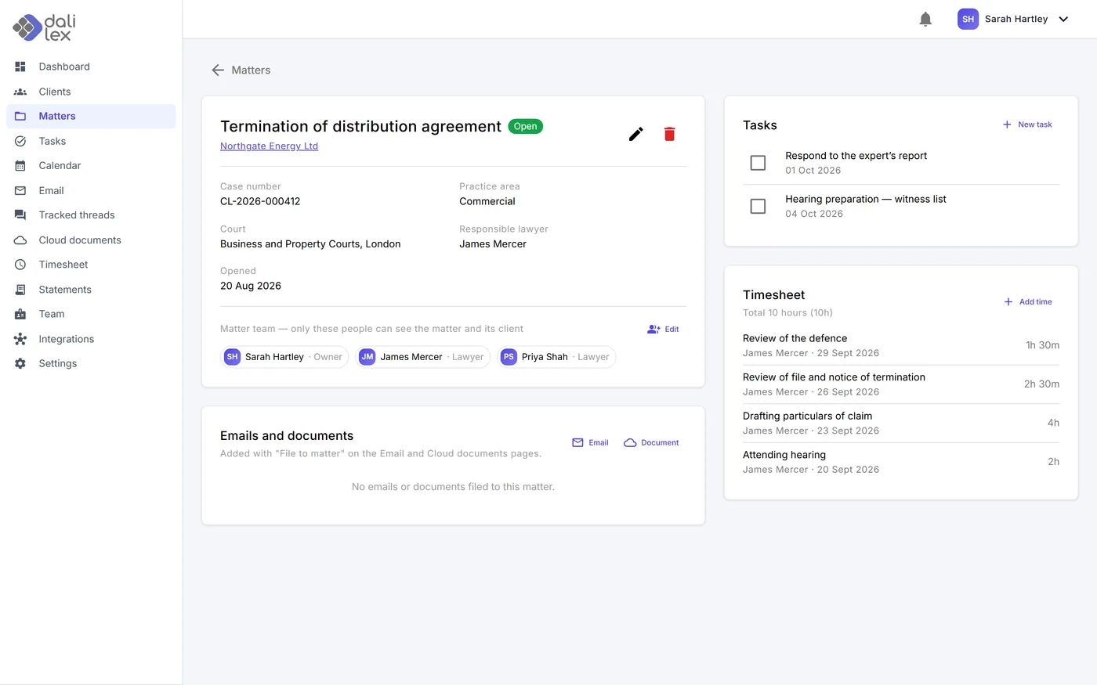
Task: Open the 'Review of the defence' time entry
Action: [x=901, y=345]
